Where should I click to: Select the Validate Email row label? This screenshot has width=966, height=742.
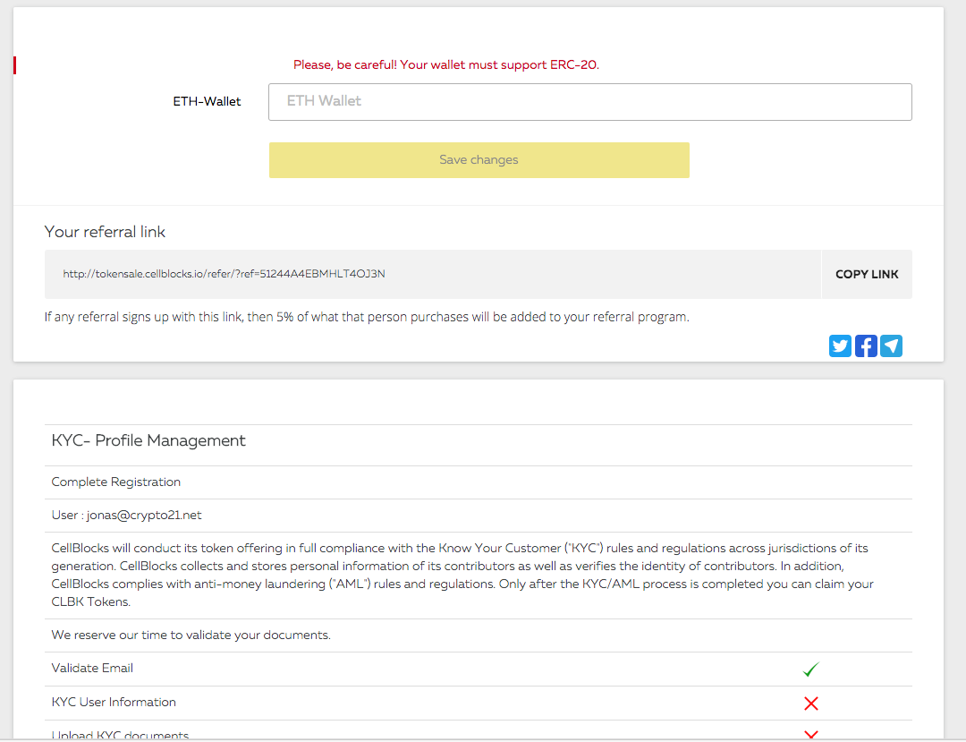click(x=92, y=669)
